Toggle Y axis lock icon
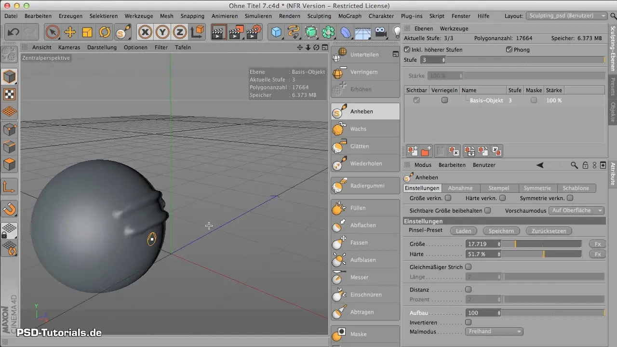This screenshot has height=347, width=617. click(x=162, y=32)
